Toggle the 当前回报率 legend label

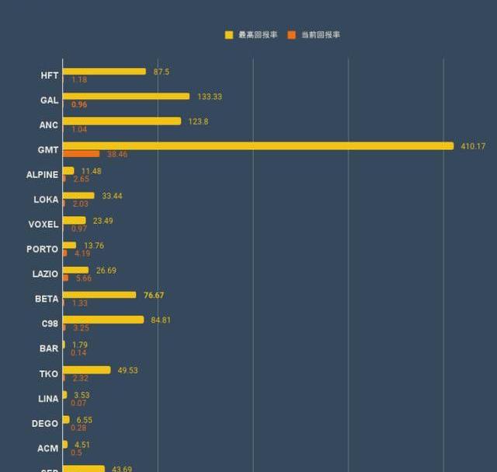(x=320, y=35)
